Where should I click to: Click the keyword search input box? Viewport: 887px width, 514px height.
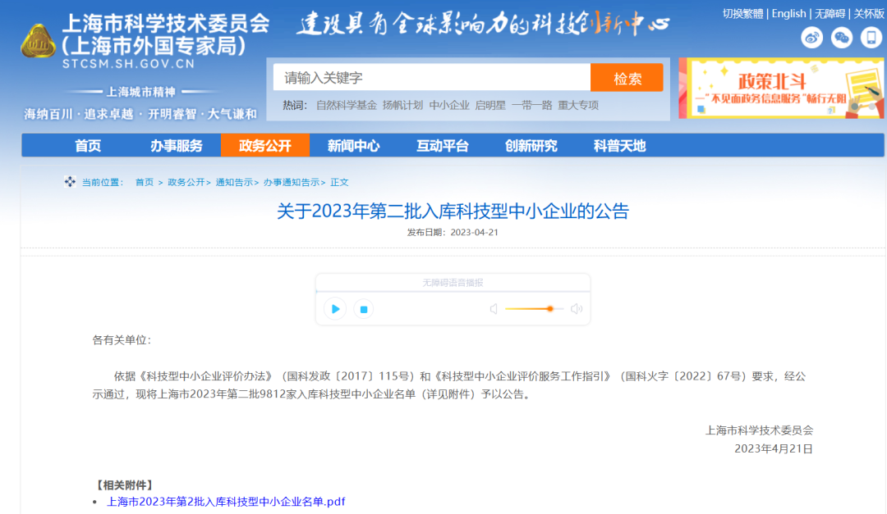pyautogui.click(x=431, y=76)
